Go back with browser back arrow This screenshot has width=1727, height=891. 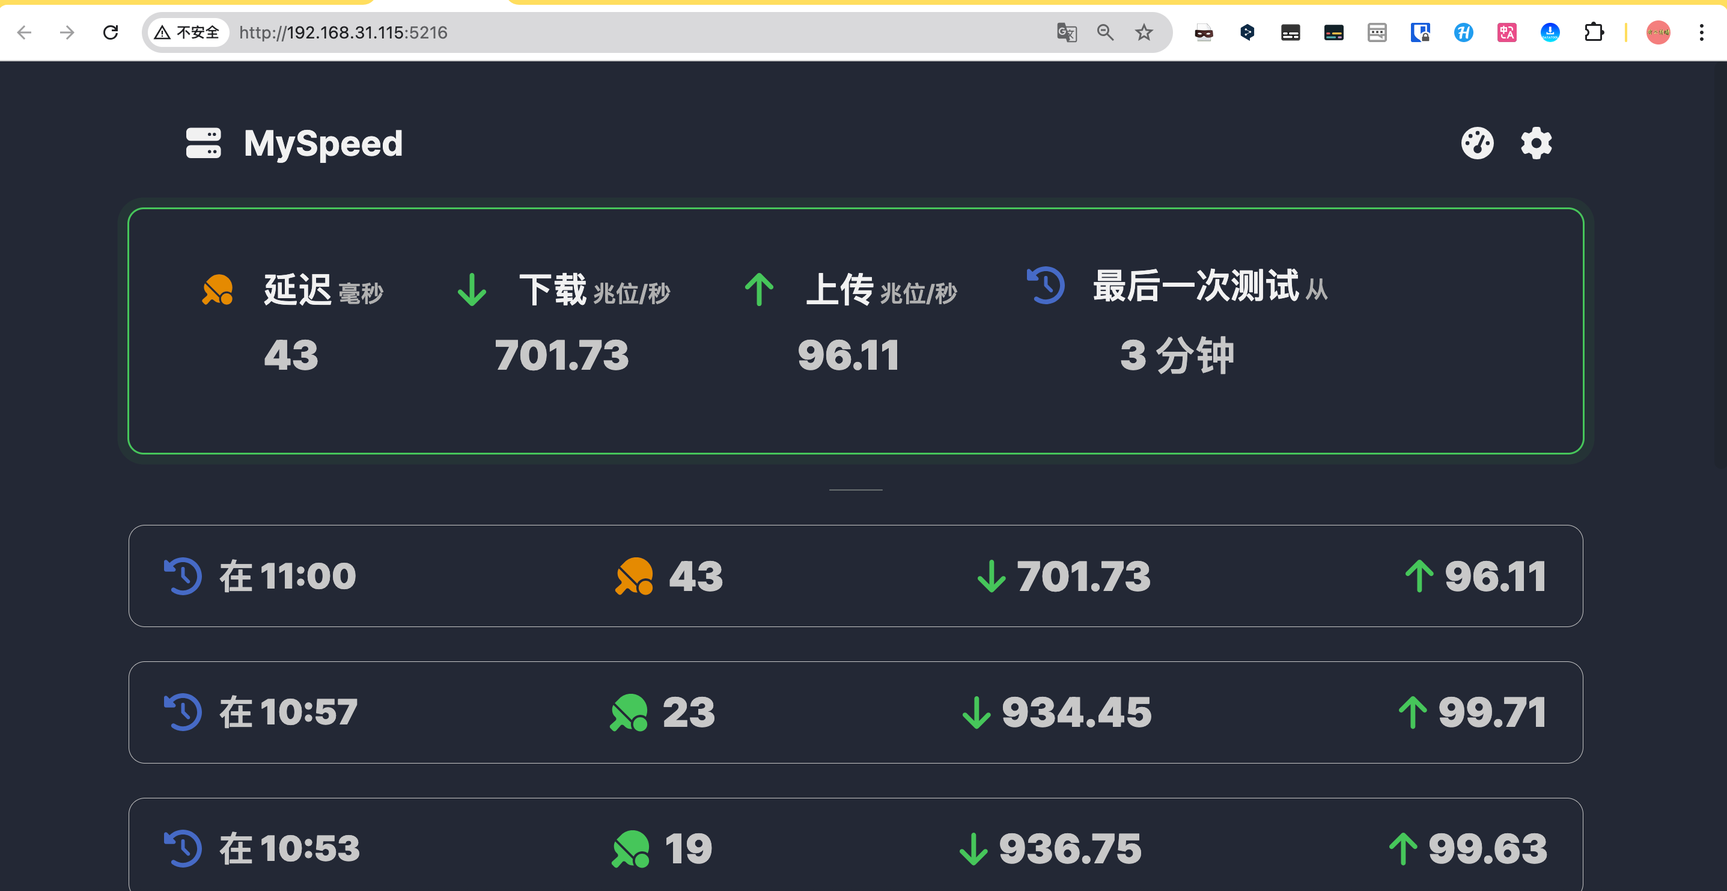click(24, 32)
